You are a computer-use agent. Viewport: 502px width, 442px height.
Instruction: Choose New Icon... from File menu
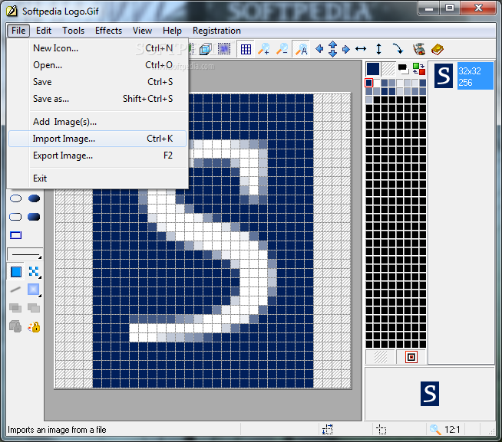[x=97, y=48]
